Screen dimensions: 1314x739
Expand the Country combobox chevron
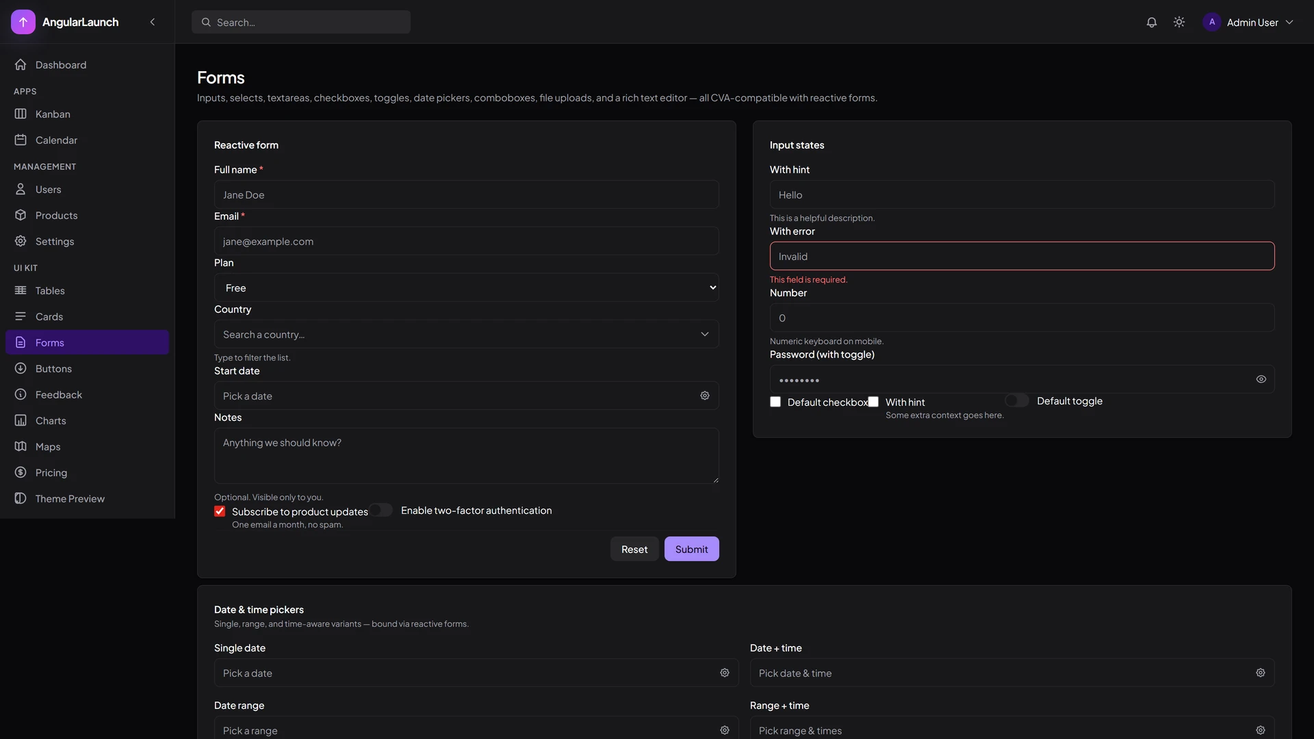coord(705,334)
